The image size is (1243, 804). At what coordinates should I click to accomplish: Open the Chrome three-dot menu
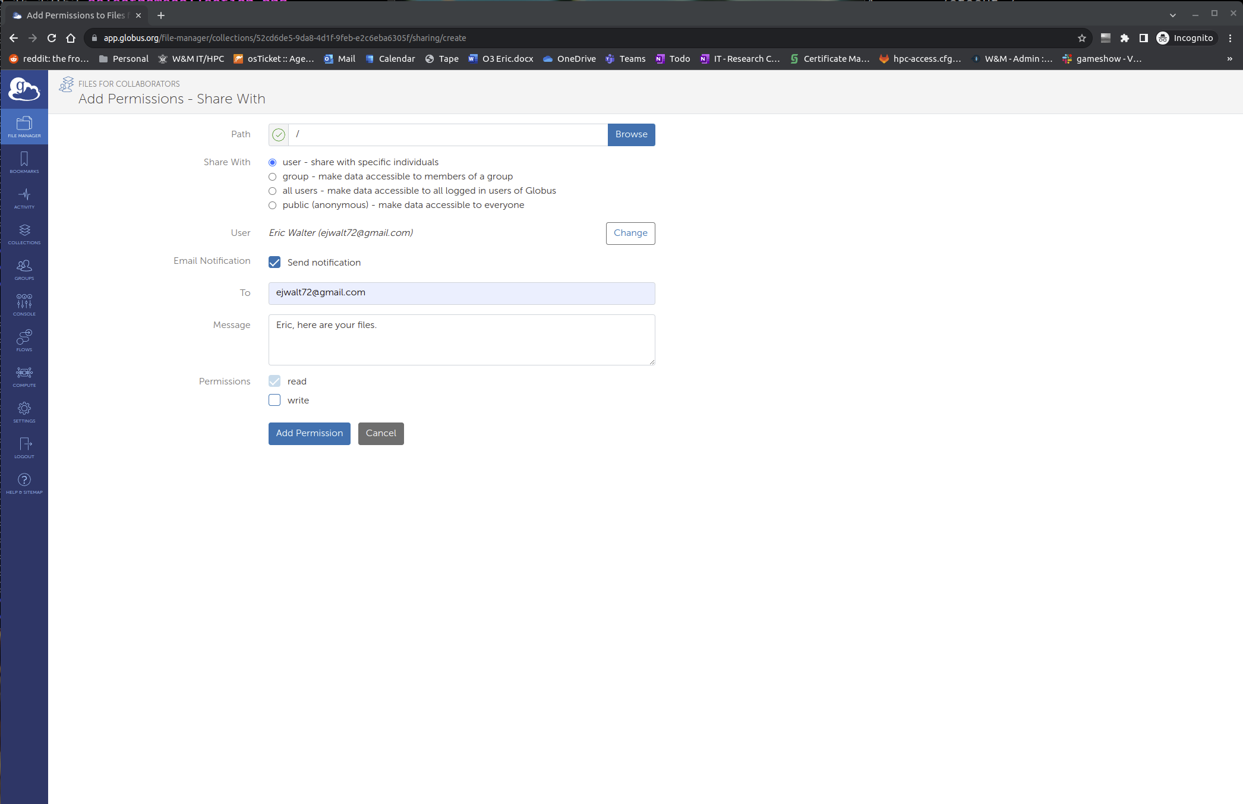(x=1230, y=38)
